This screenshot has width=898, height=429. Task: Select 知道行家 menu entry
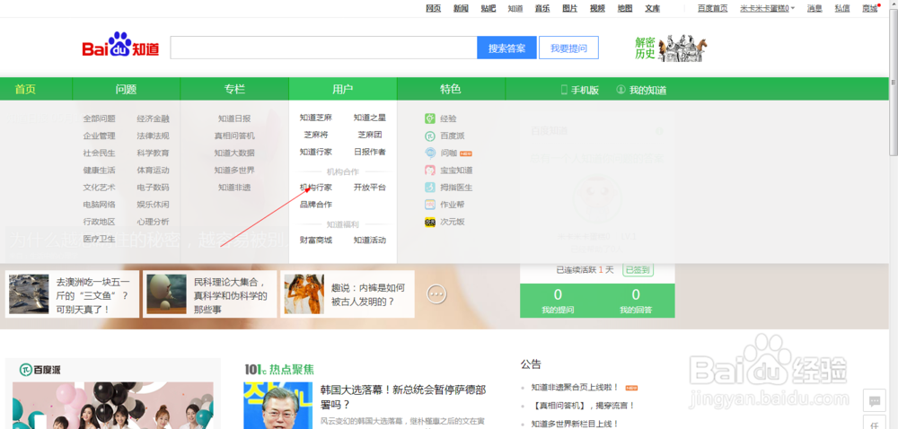pos(315,152)
